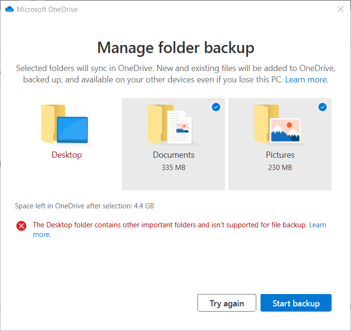Uncheck the Pictures blue checkmark
The image size is (351, 331).
tap(323, 107)
